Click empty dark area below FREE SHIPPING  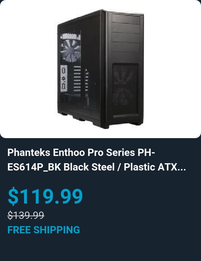click(x=100, y=248)
